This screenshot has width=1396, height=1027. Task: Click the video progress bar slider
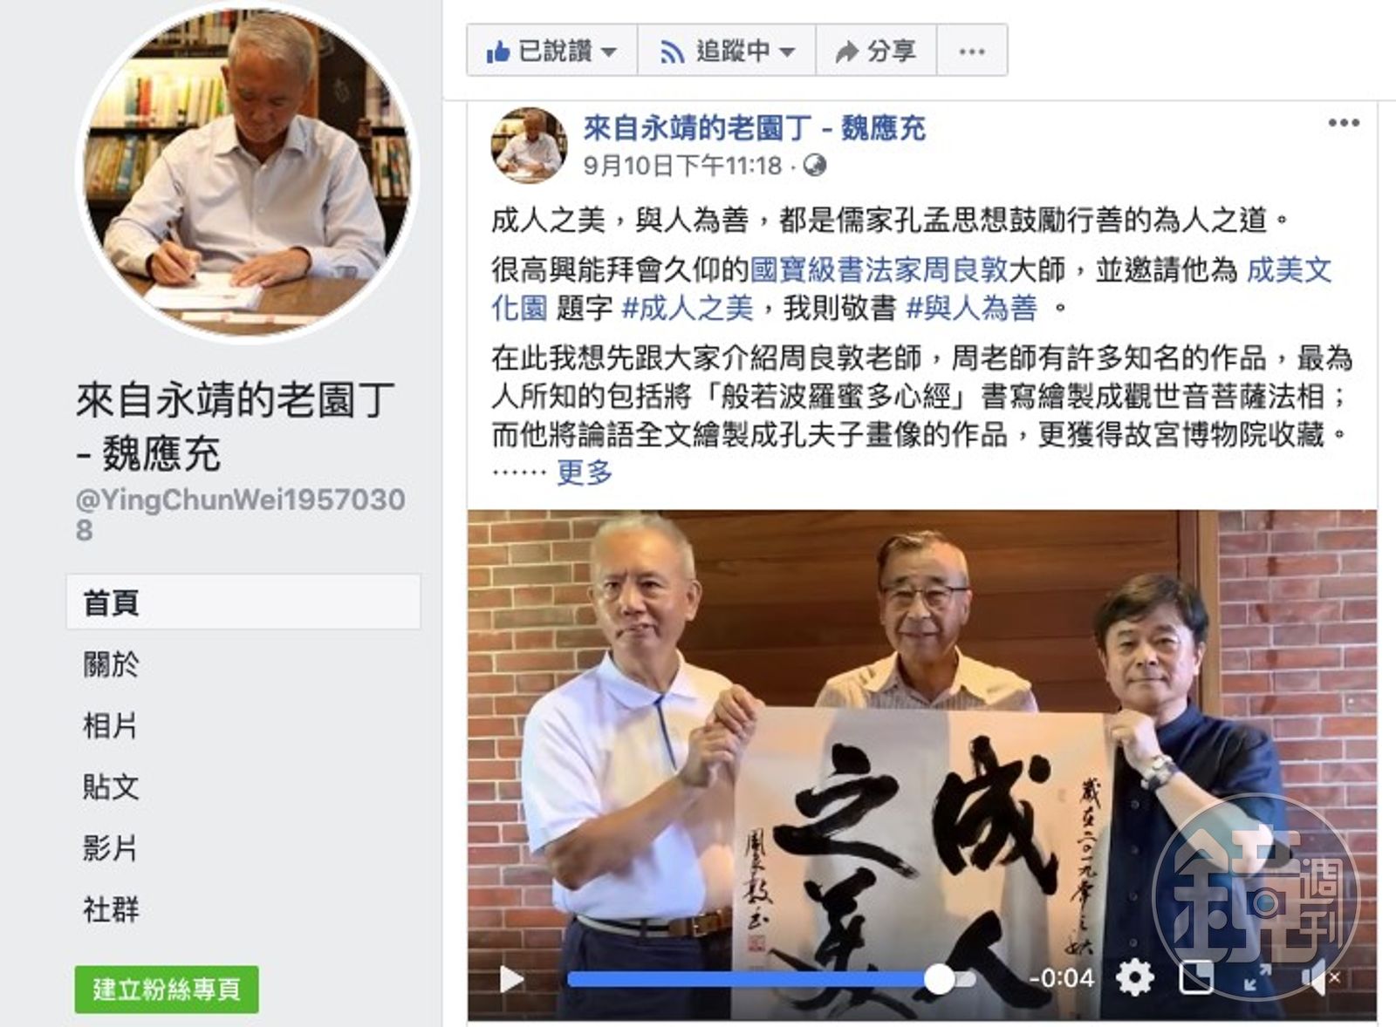coord(771,979)
